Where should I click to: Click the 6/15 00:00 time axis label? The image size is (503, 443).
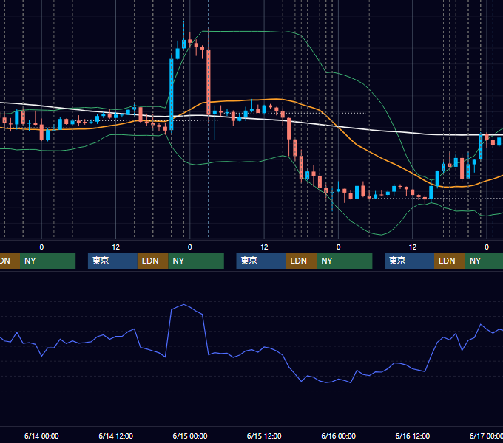(x=190, y=436)
